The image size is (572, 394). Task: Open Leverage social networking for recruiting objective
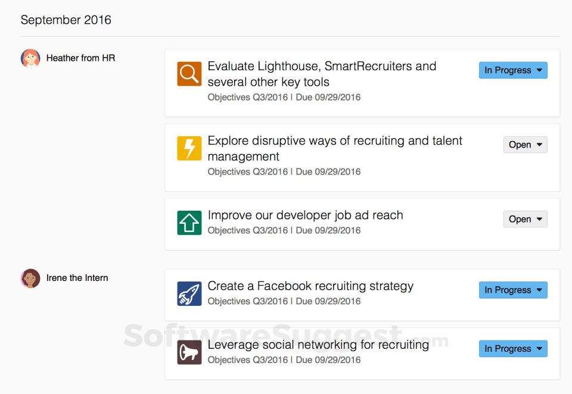(x=318, y=345)
